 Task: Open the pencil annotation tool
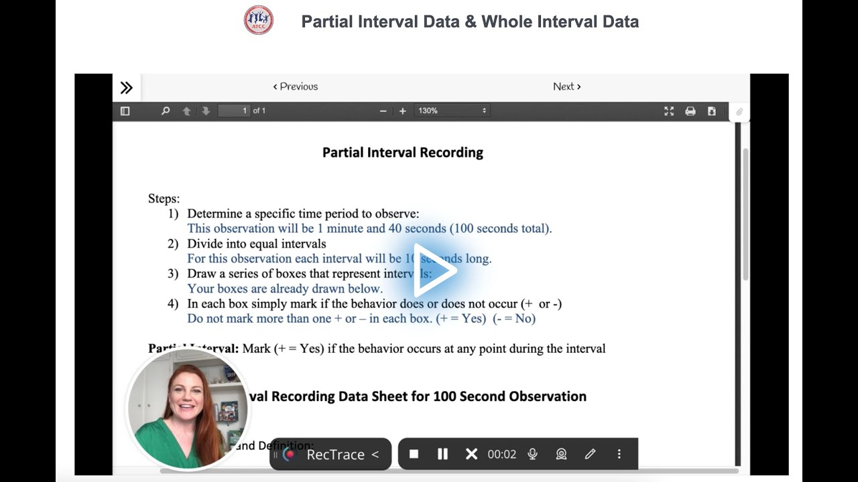click(590, 454)
